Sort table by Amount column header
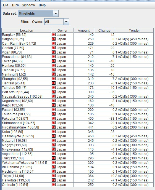This screenshot has width=155, height=190. pyautogui.click(x=84, y=30)
